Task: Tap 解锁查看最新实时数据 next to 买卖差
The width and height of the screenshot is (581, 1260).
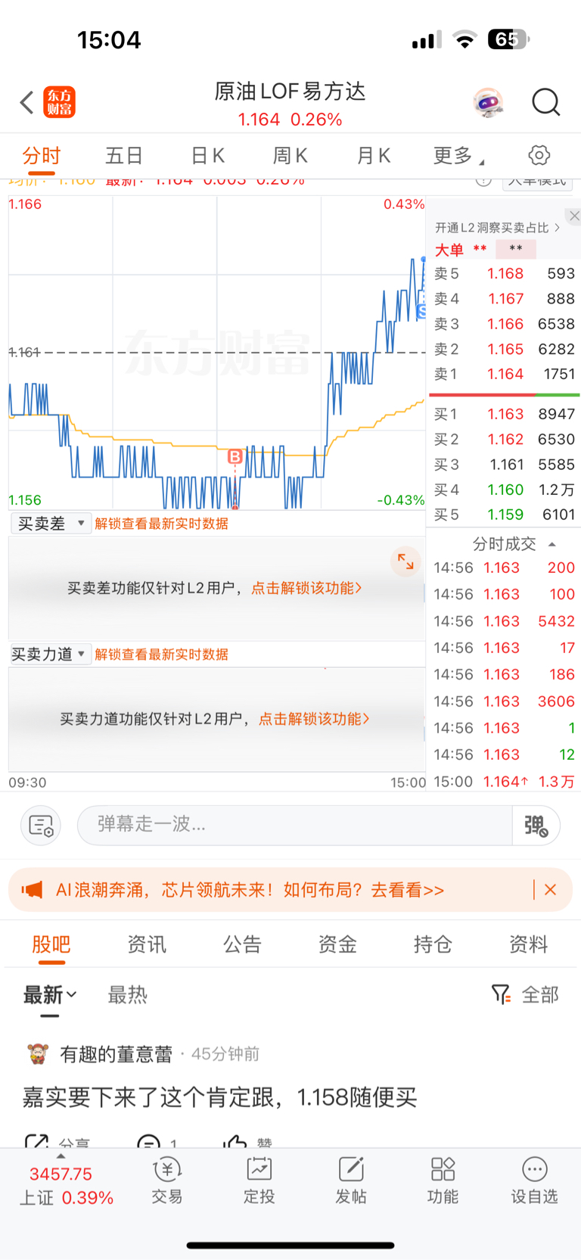Action: pyautogui.click(x=161, y=524)
